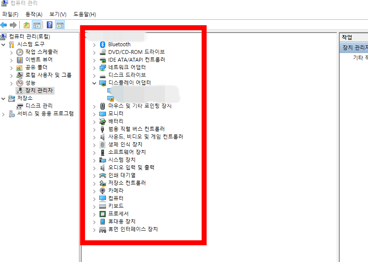Viewport: 368px width, 262px height.
Task: Click the 키보드 icon
Action: coord(103,206)
